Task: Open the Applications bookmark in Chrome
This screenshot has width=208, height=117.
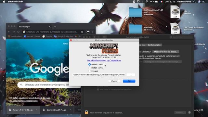Action: [15, 36]
